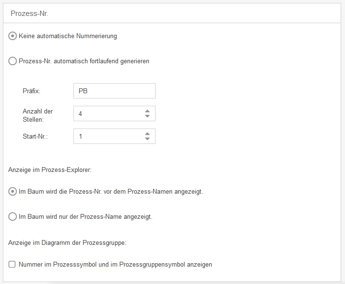Choose showing Prozess-Nr. before Prozess-Namen in tree
This screenshot has width=345, height=284.
coord(13,191)
